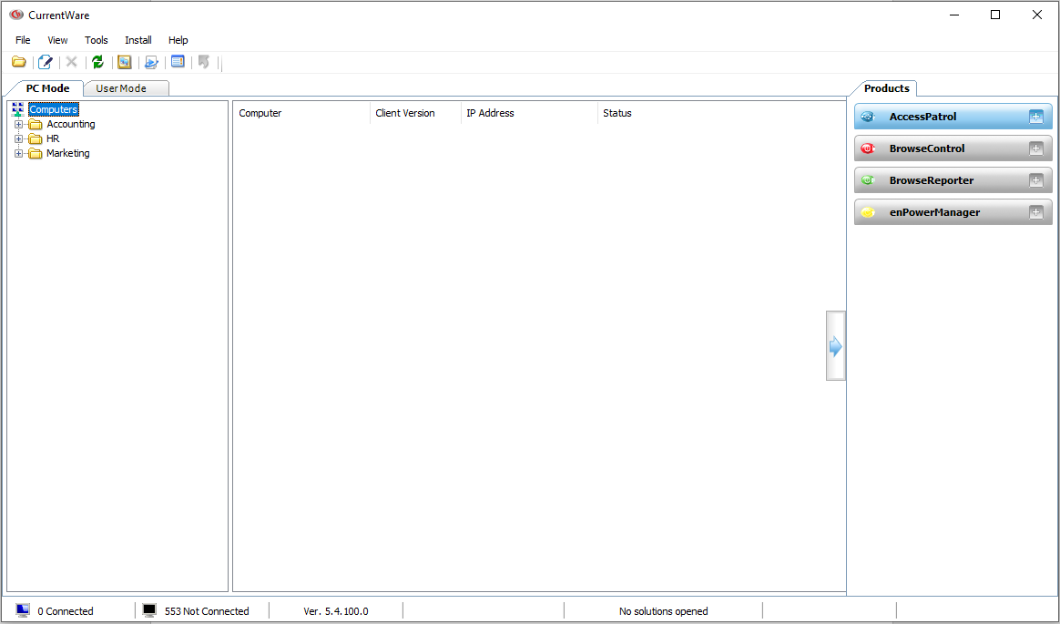Open the Help menu

(x=178, y=40)
